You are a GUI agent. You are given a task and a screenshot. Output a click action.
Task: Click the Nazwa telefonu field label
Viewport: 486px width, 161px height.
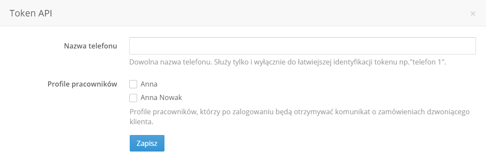point(91,46)
